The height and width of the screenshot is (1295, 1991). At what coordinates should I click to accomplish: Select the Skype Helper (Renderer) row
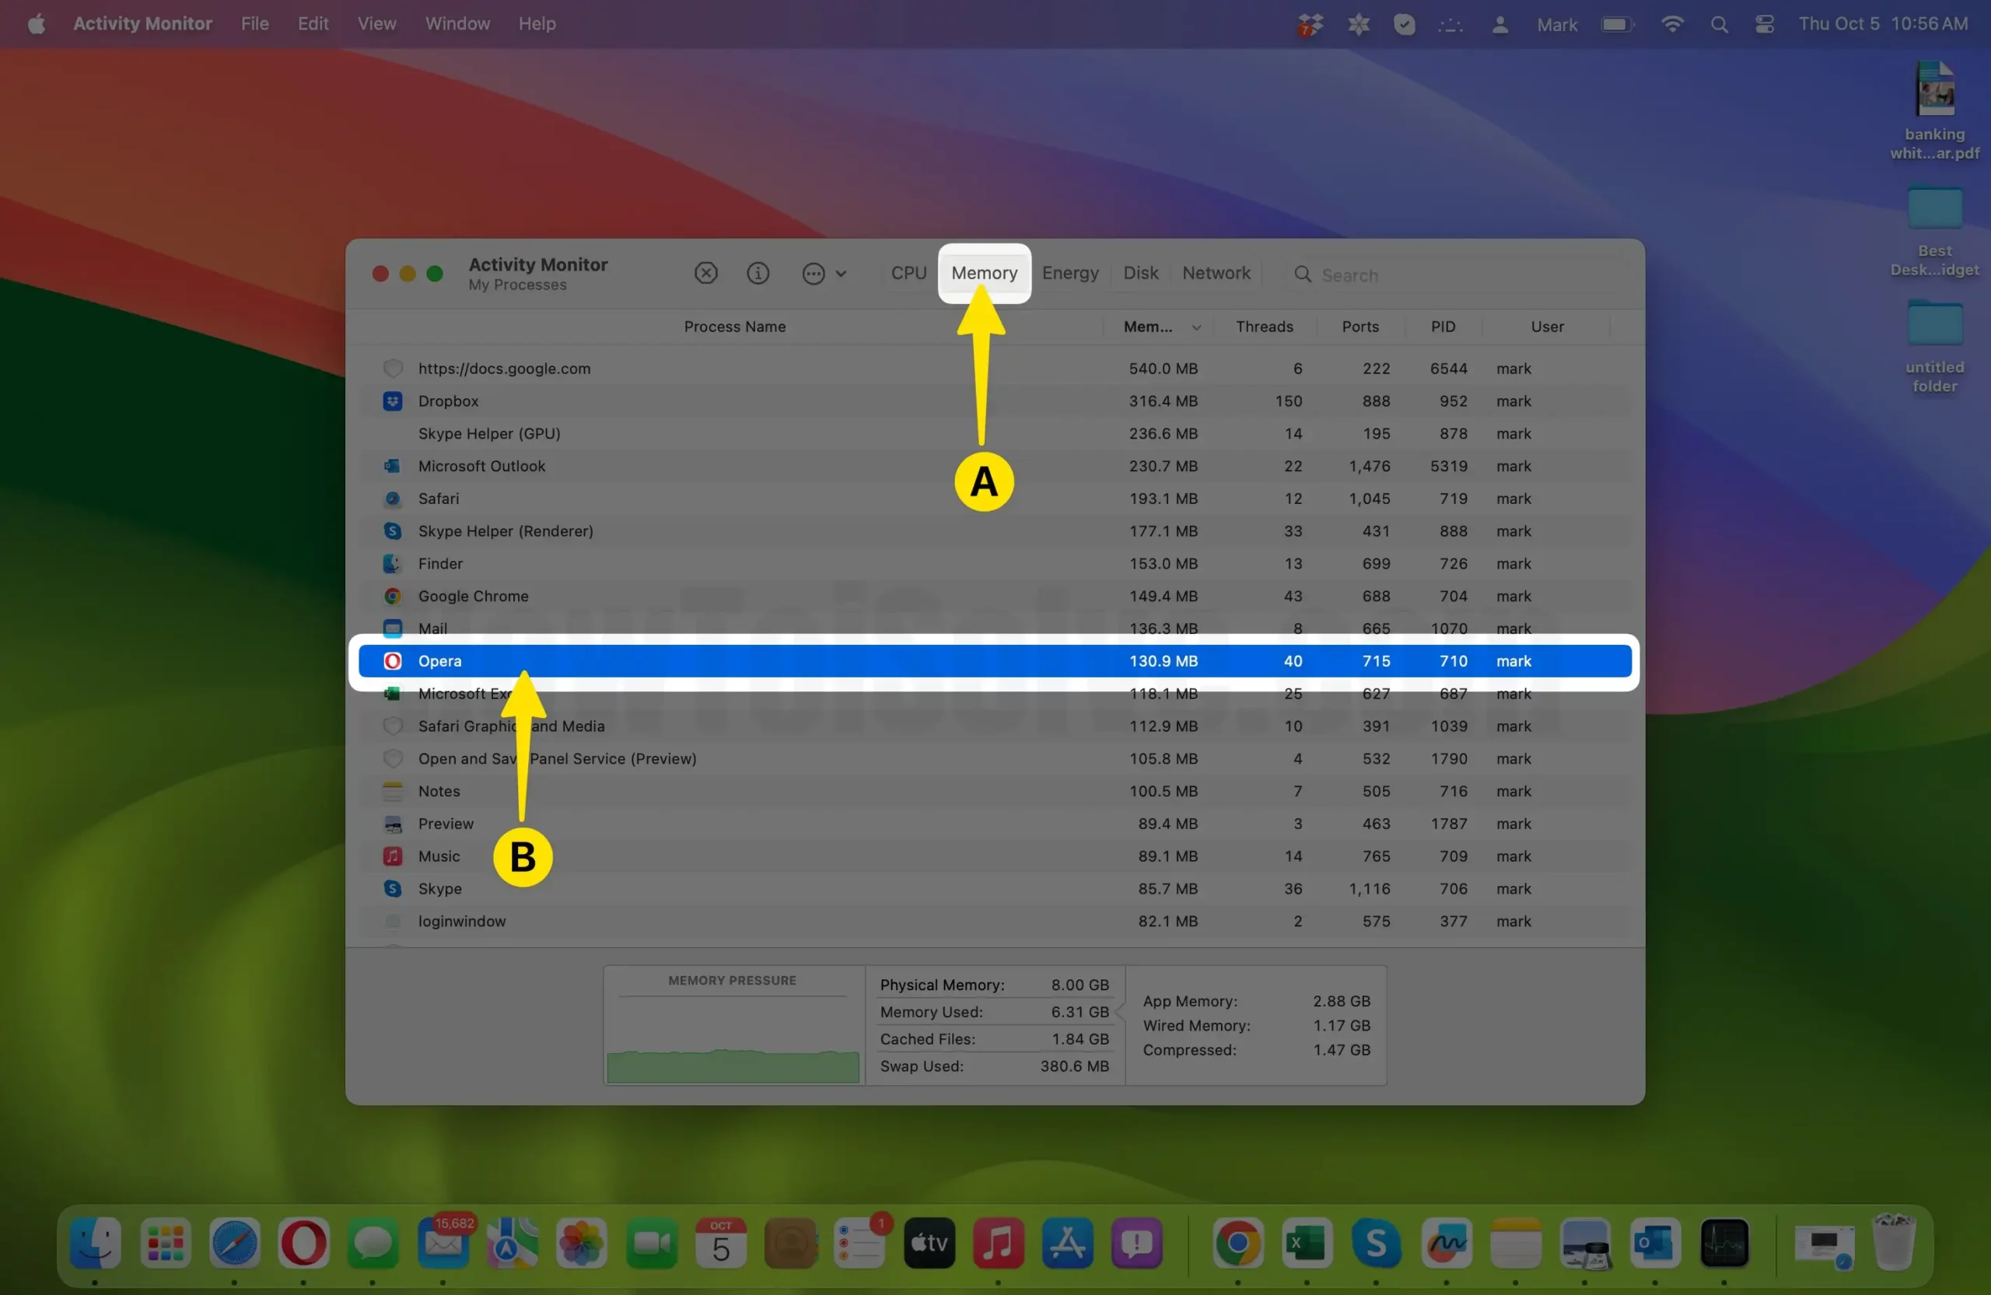coord(995,531)
